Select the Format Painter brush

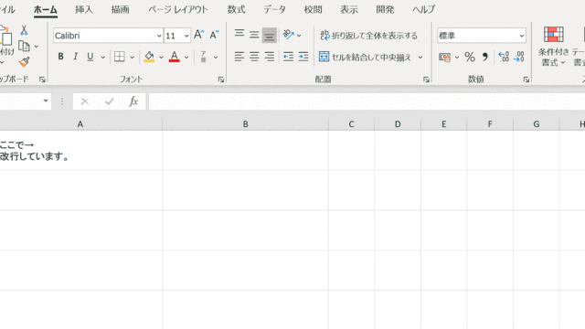[25, 61]
